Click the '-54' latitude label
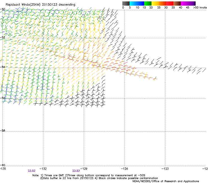Screen dimensions: 208x183 tap(3, 67)
